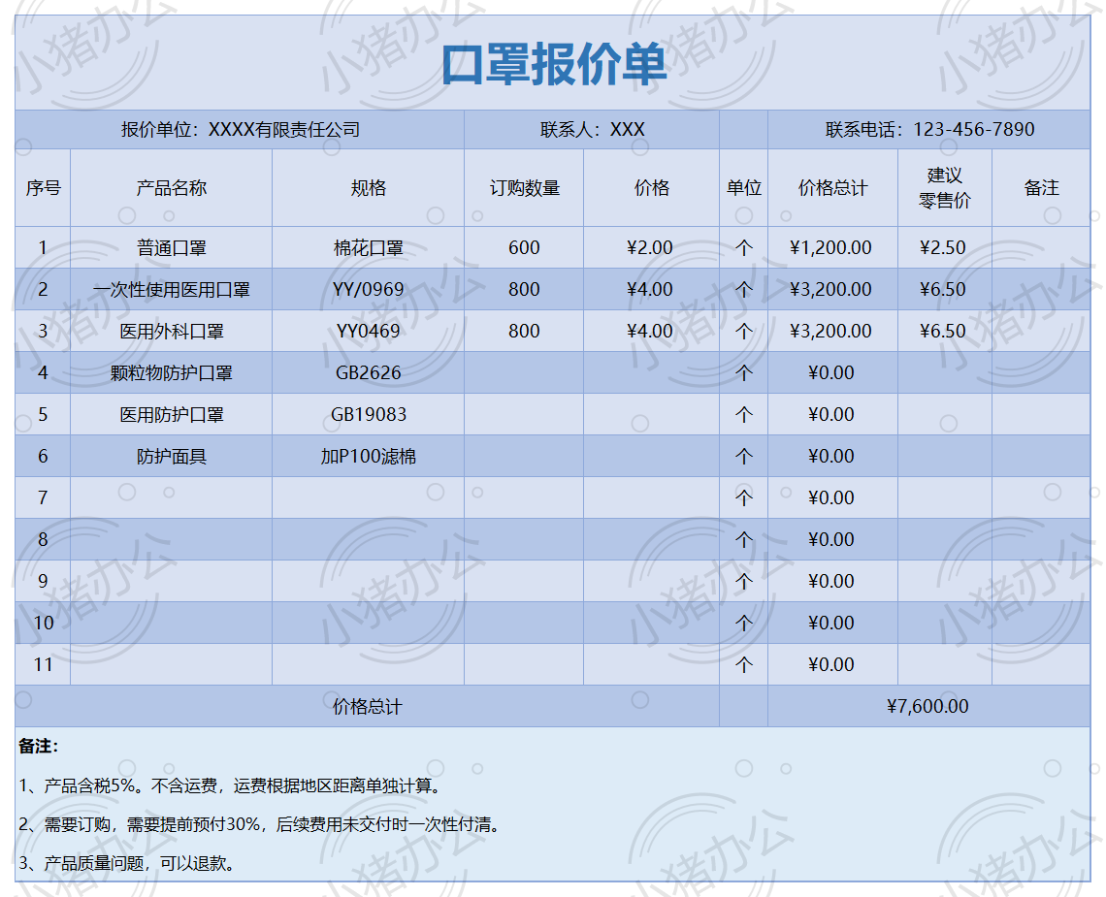
Task: Select the ¥0.00 total in row 11
Action: pyautogui.click(x=832, y=664)
